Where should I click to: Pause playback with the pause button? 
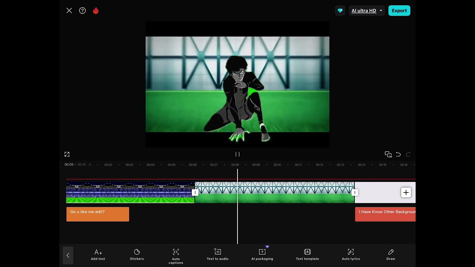click(237, 154)
